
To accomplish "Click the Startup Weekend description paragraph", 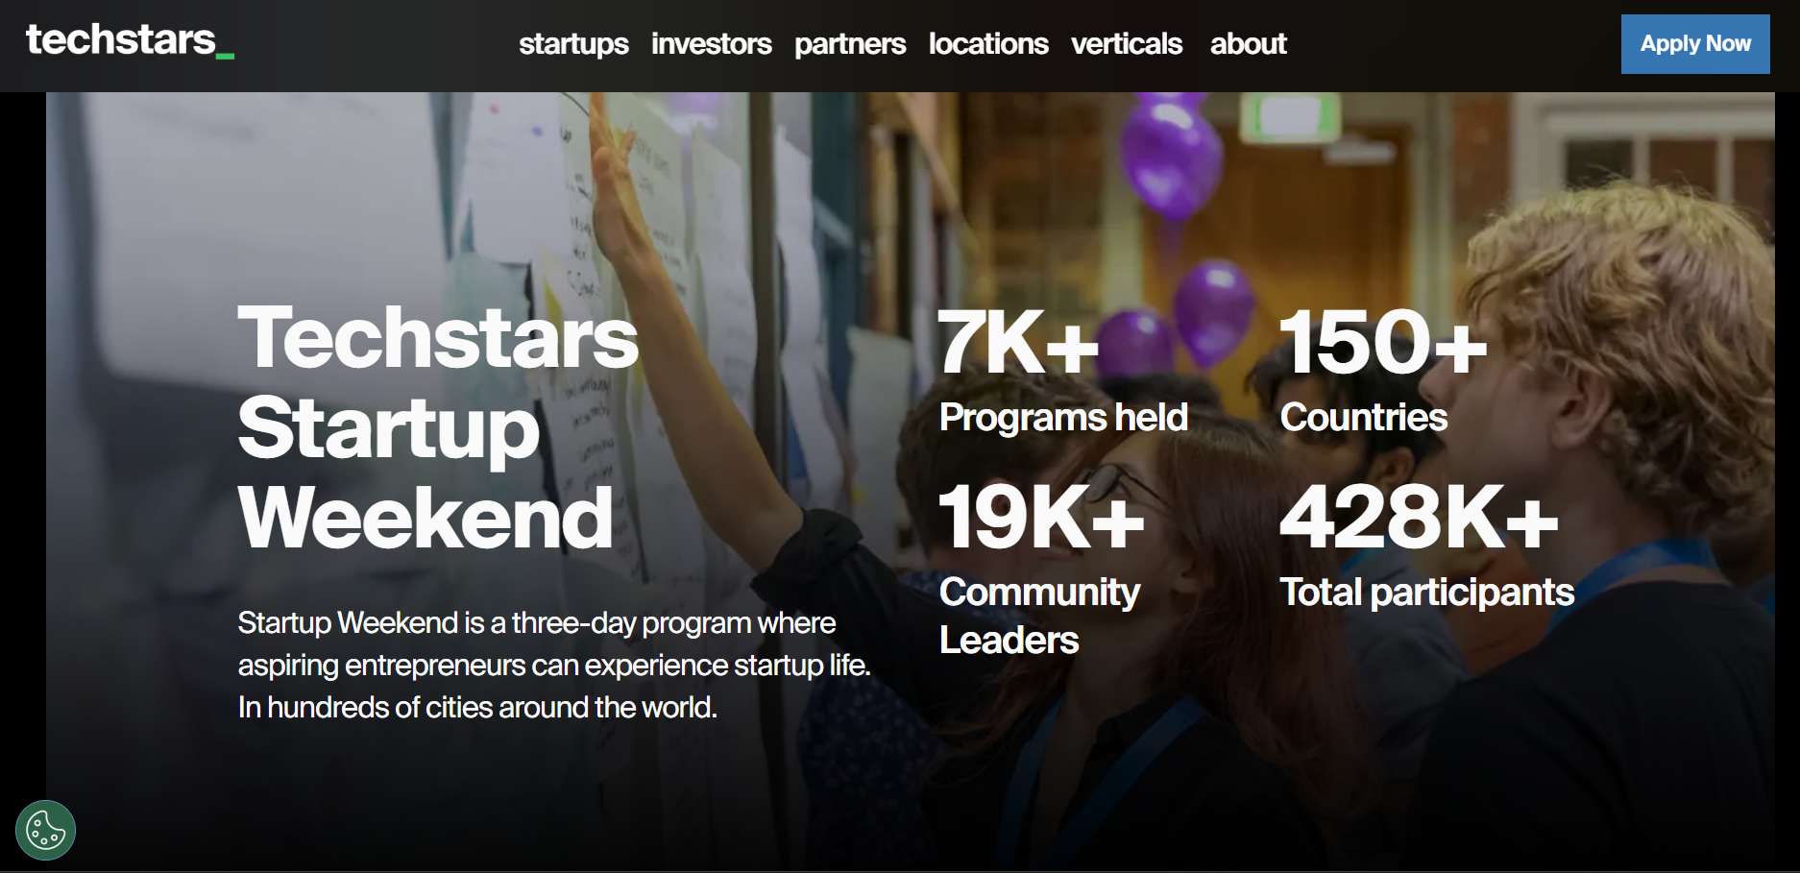I will pyautogui.click(x=553, y=665).
